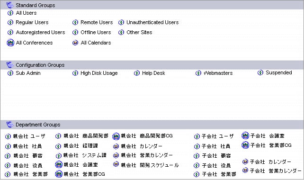This screenshot has height=180, width=304.
Task: Open the 親会社 会議室 conference icon
Action: pyautogui.click(x=59, y=165)
